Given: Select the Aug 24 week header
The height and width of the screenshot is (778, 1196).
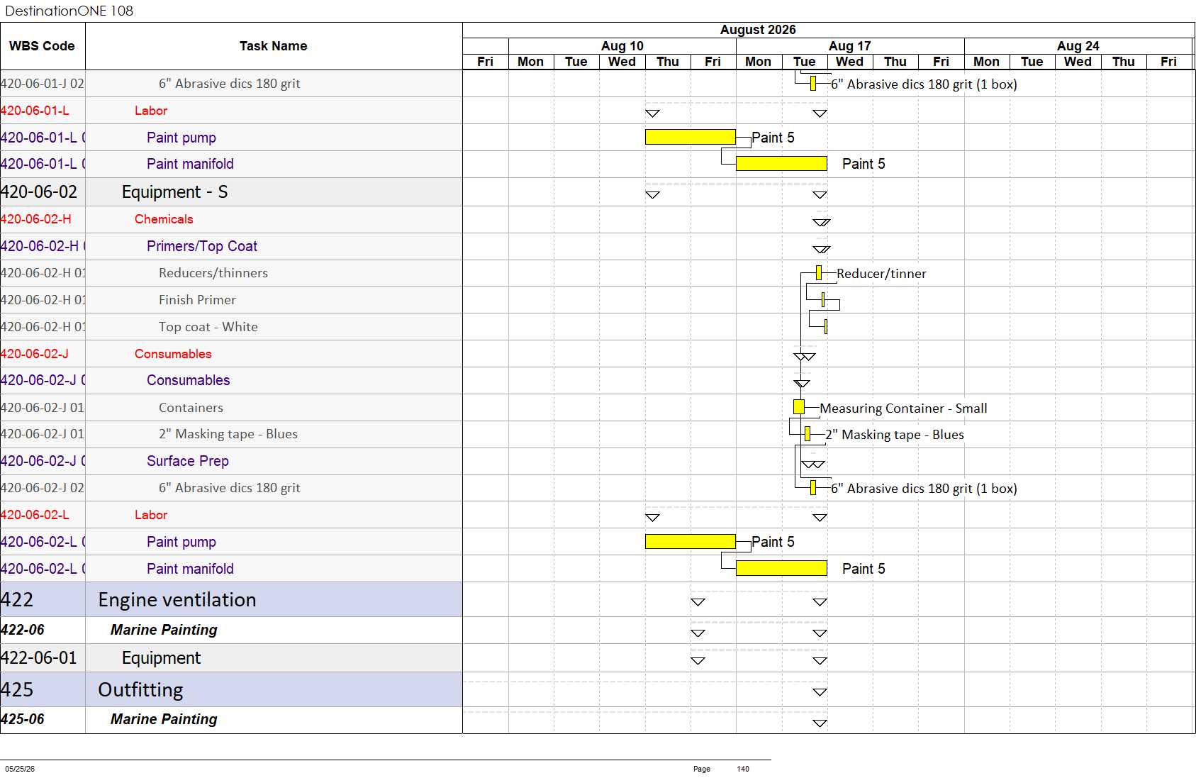Looking at the screenshot, I should (x=1078, y=46).
